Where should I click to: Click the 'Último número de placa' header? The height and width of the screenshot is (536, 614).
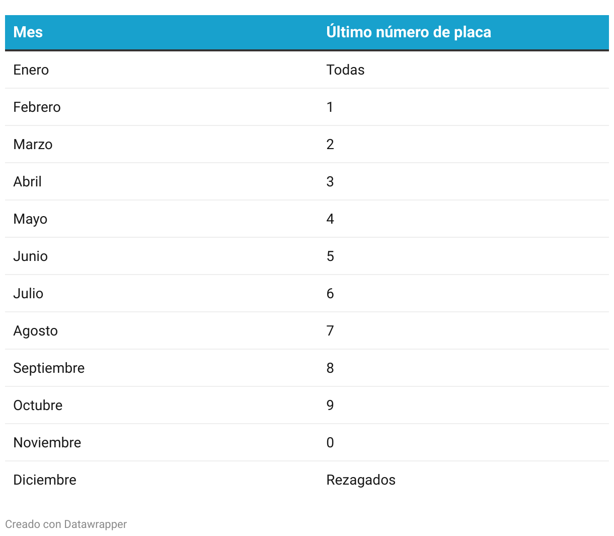click(408, 32)
